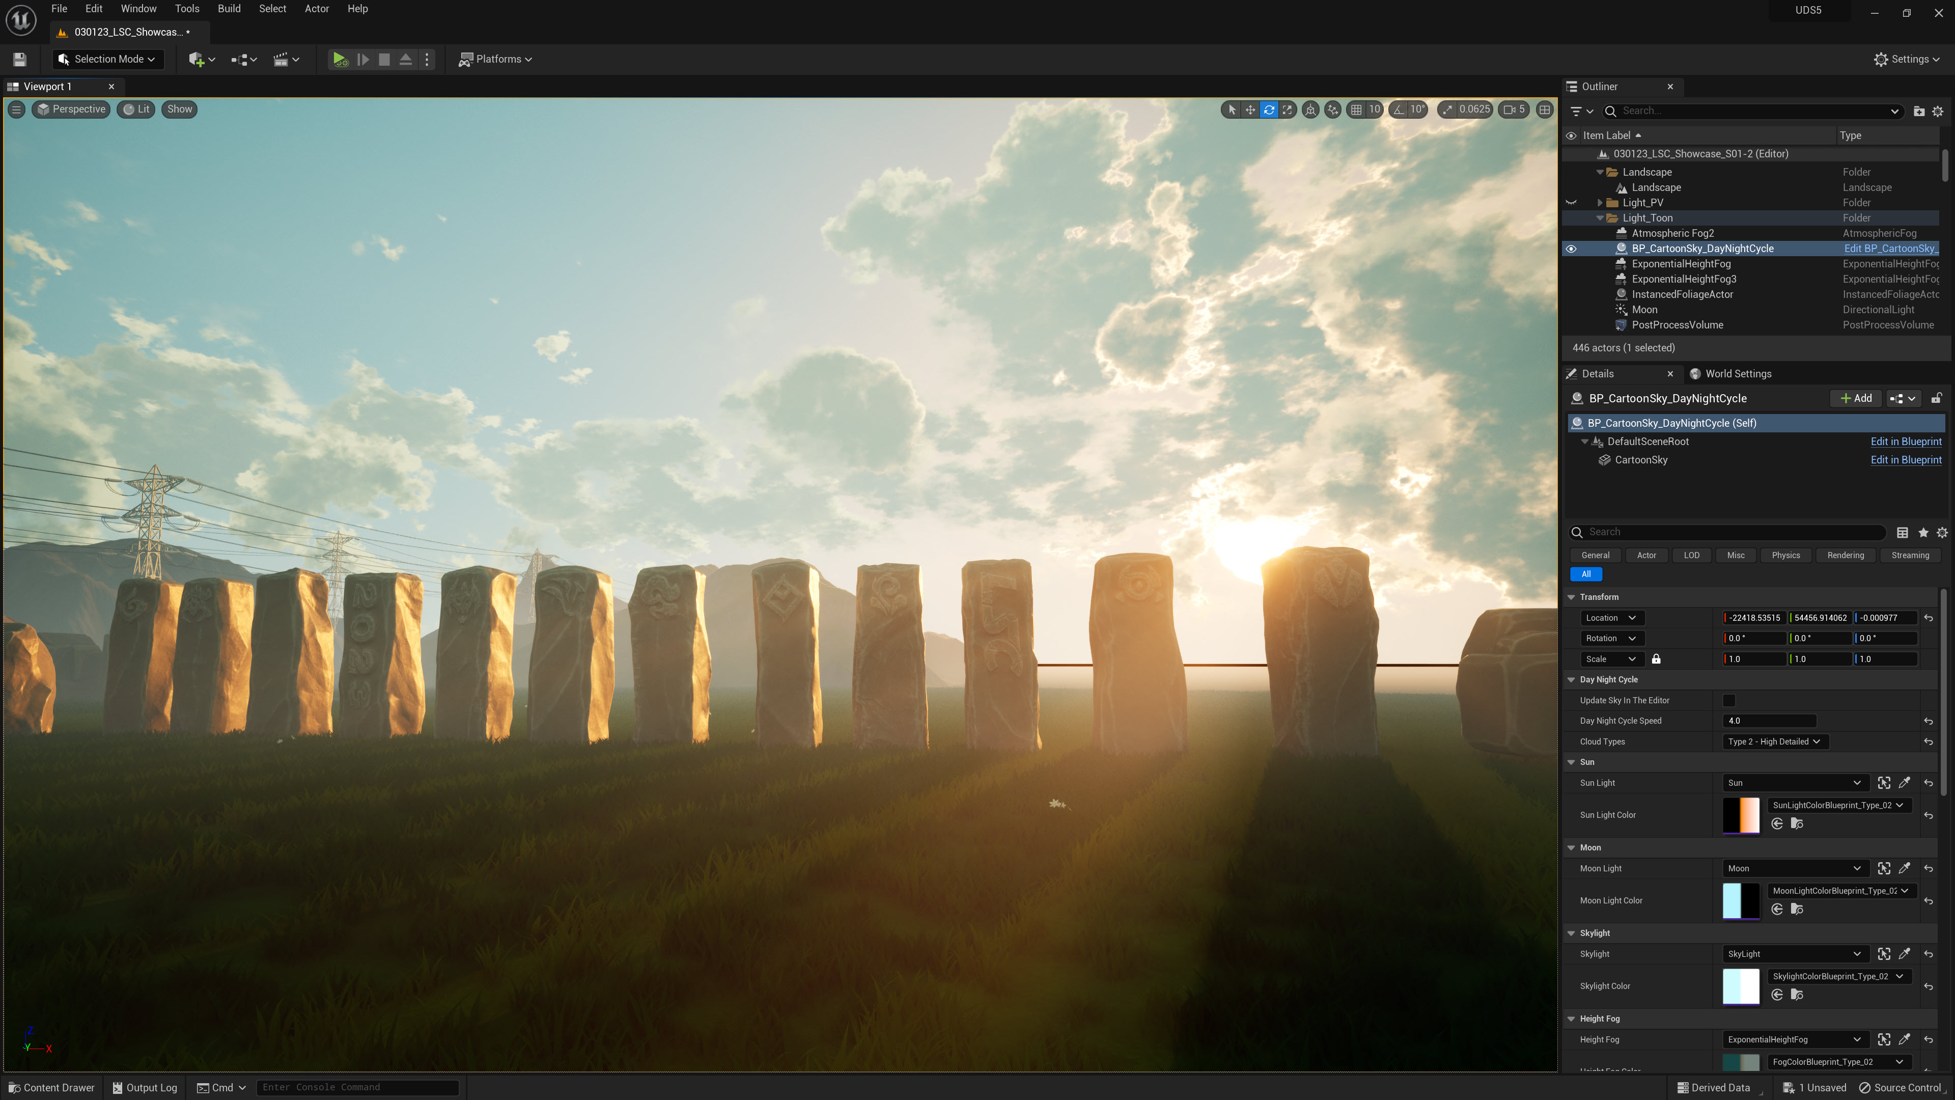The height and width of the screenshot is (1100, 1955).
Task: Click eyedropper picker next to Sun Light
Action: [x=1904, y=783]
